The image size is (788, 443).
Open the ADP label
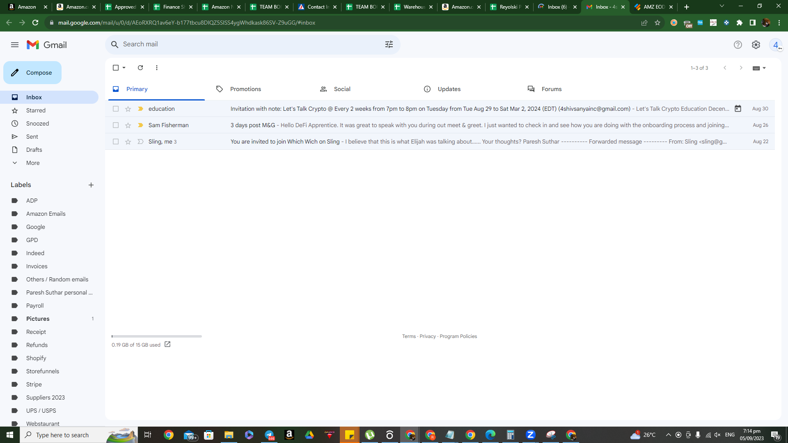pos(49,201)
